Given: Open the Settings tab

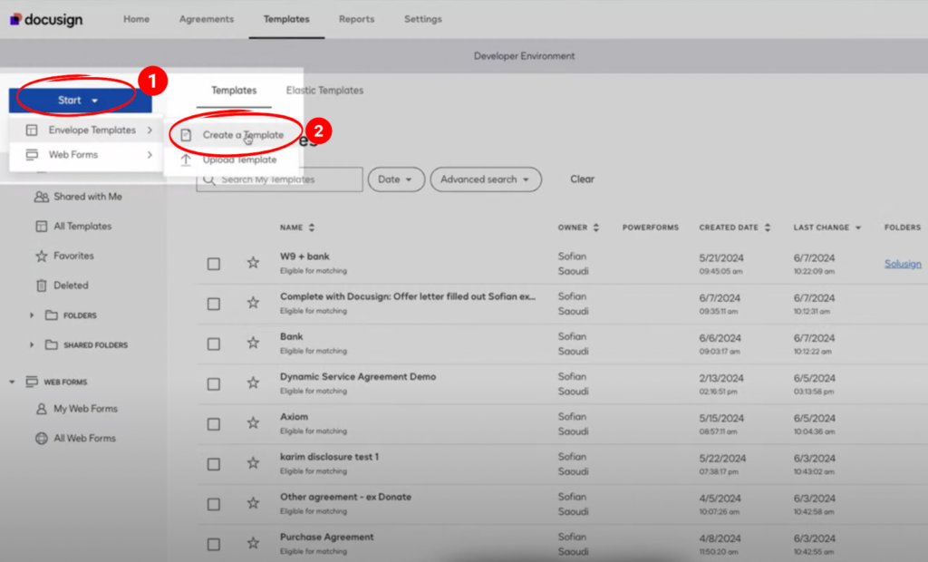Looking at the screenshot, I should coord(422,19).
